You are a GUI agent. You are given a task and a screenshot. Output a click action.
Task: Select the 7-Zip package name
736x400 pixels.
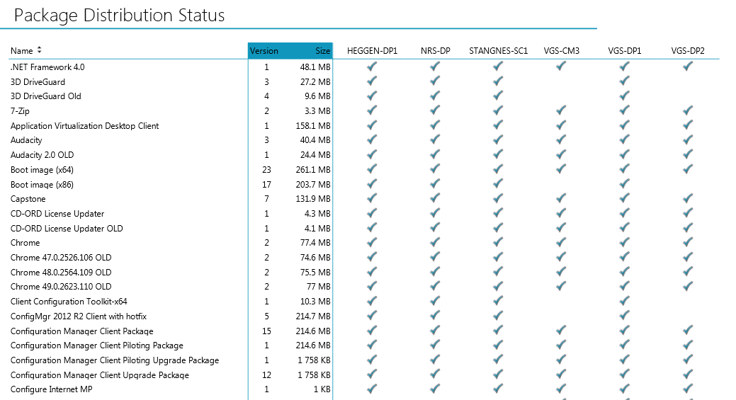(x=20, y=111)
